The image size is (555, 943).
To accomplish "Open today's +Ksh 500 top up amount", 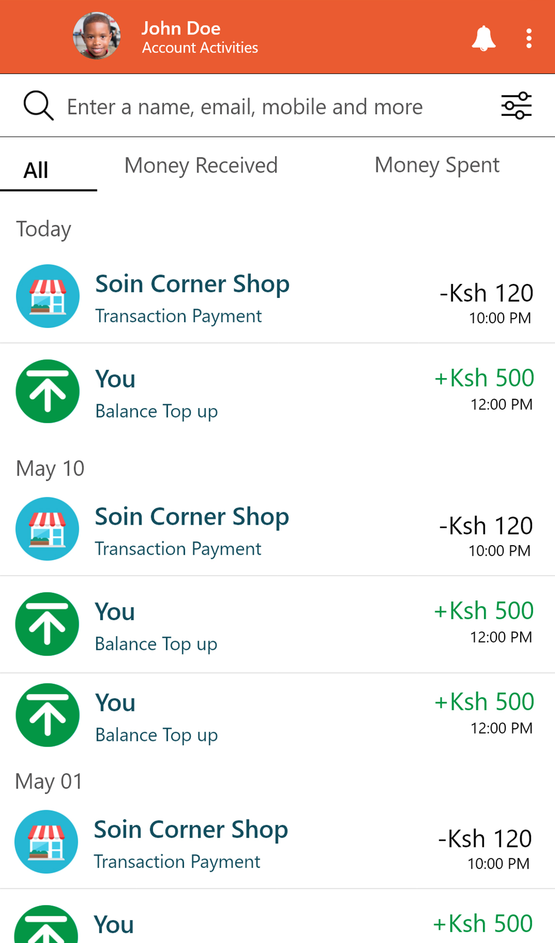I will 484,378.
